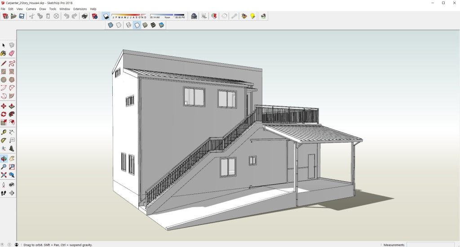The width and height of the screenshot is (460, 247).
Task: Switch to Wireframe face style
Action: (x=128, y=25)
